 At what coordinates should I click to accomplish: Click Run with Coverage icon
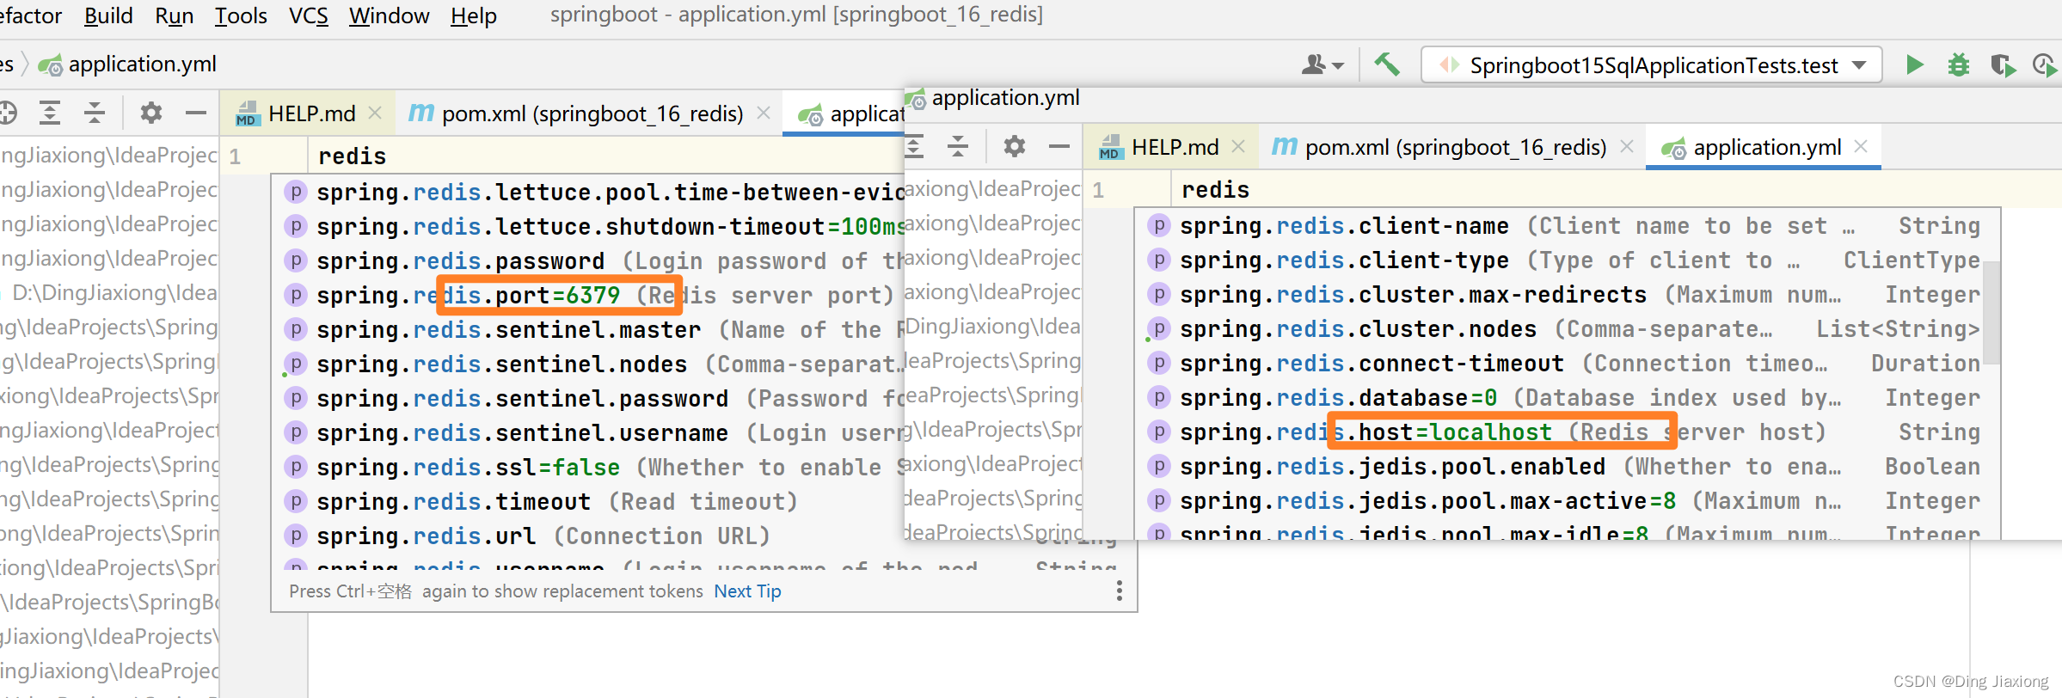2003,65
